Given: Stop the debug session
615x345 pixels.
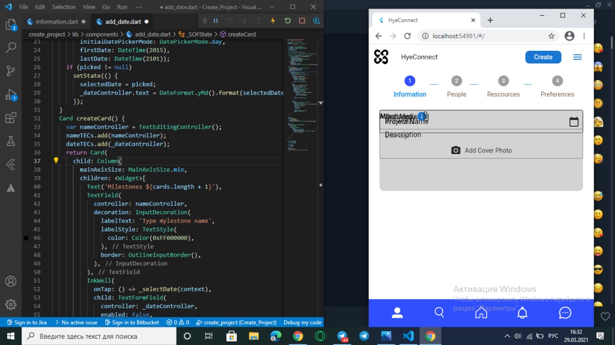Looking at the screenshot, I should pyautogui.click(x=302, y=21).
